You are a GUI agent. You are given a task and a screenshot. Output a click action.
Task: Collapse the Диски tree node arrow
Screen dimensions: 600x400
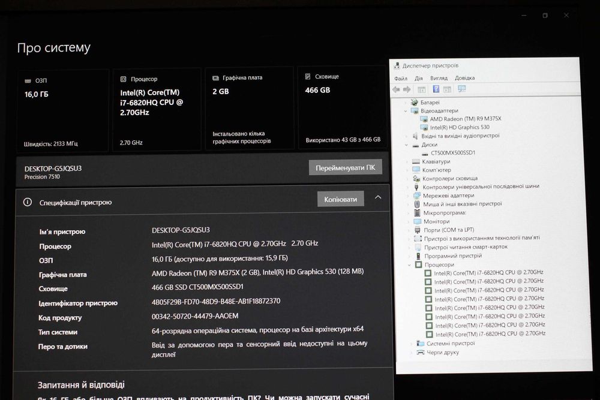406,145
